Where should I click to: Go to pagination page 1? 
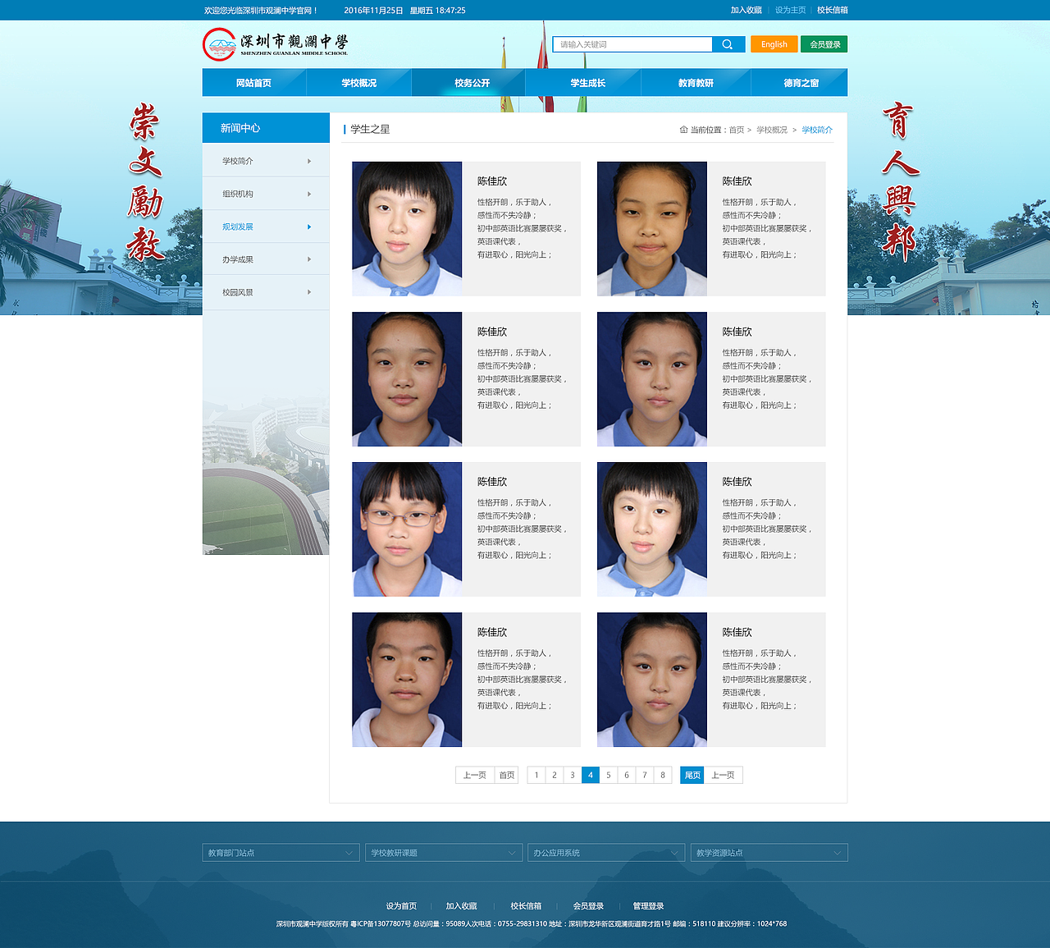[536, 775]
